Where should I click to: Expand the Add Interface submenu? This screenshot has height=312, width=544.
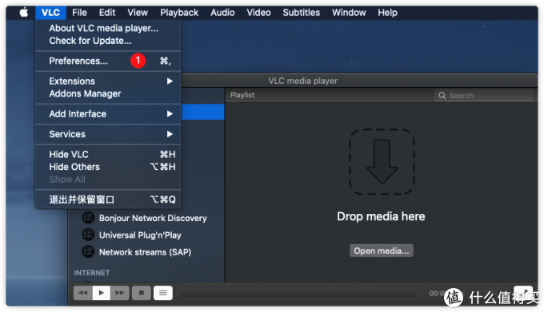(108, 114)
